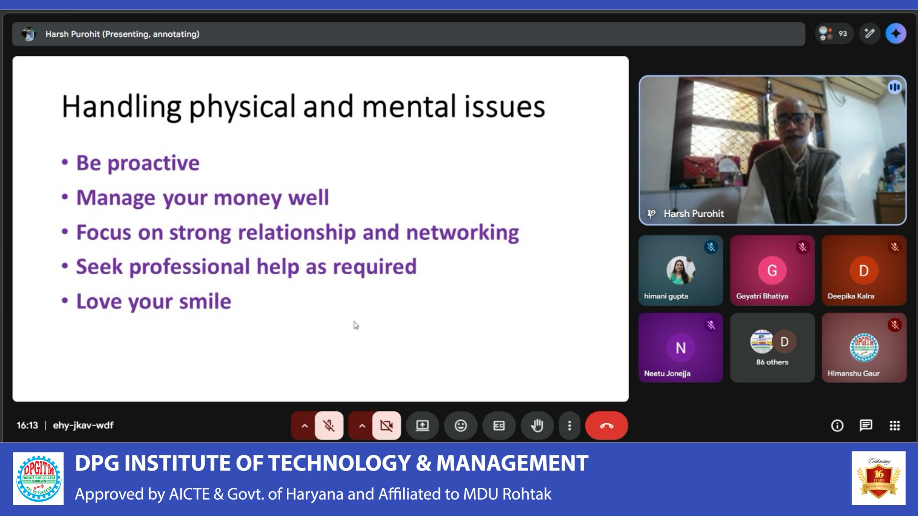Select himani gupta participant tile

click(680, 270)
